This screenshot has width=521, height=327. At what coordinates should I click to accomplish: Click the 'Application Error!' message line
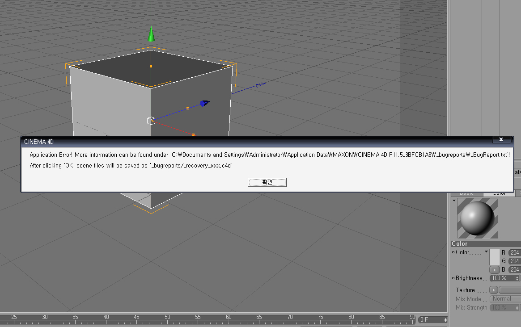pyautogui.click(x=270, y=155)
